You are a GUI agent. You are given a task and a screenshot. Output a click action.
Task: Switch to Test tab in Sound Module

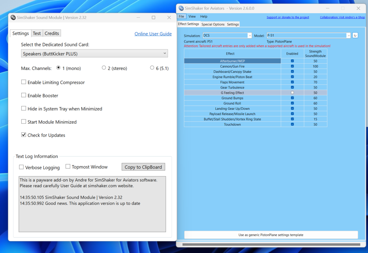click(36, 34)
